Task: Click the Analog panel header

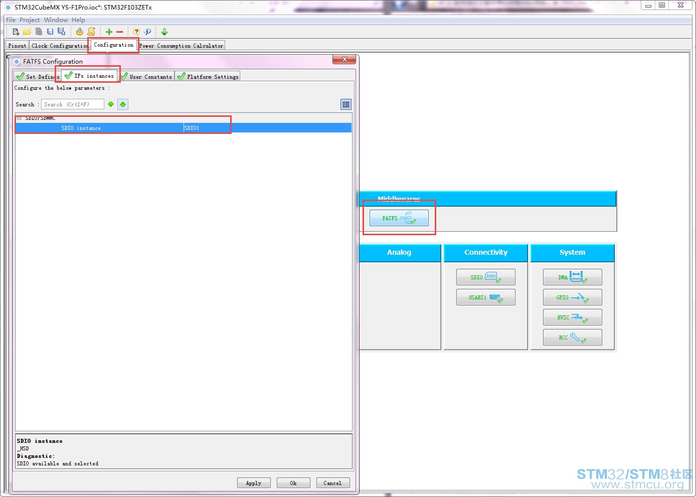Action: pyautogui.click(x=400, y=253)
